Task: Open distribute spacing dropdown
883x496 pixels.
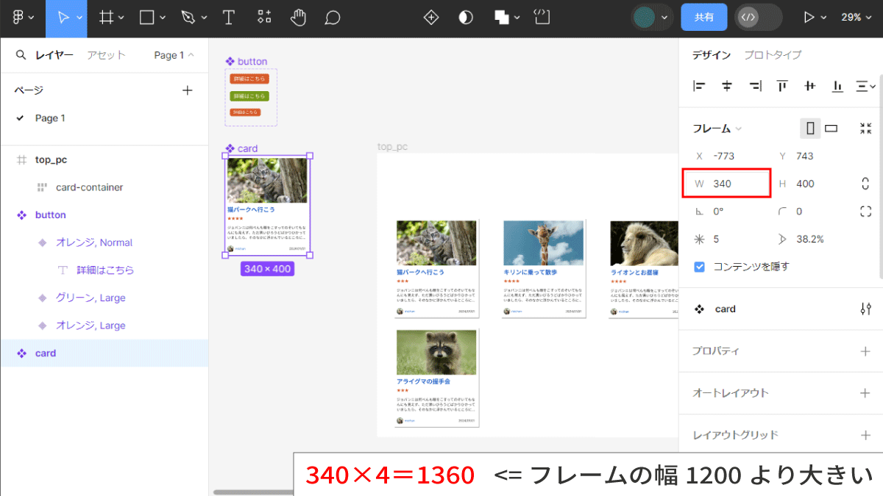Action: (865, 86)
